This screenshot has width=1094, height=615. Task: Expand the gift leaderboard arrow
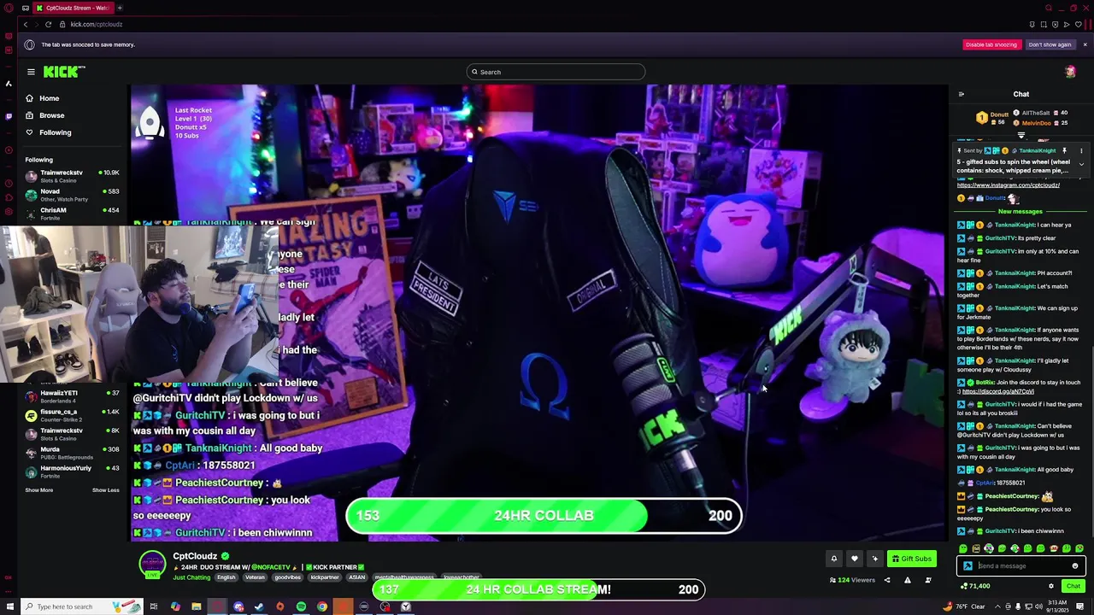coord(1021,135)
